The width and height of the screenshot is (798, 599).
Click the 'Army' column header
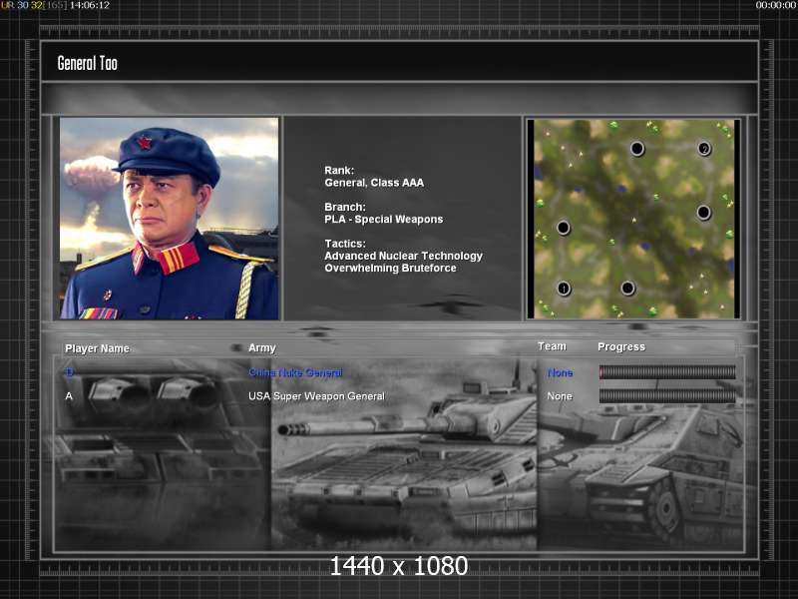point(262,347)
